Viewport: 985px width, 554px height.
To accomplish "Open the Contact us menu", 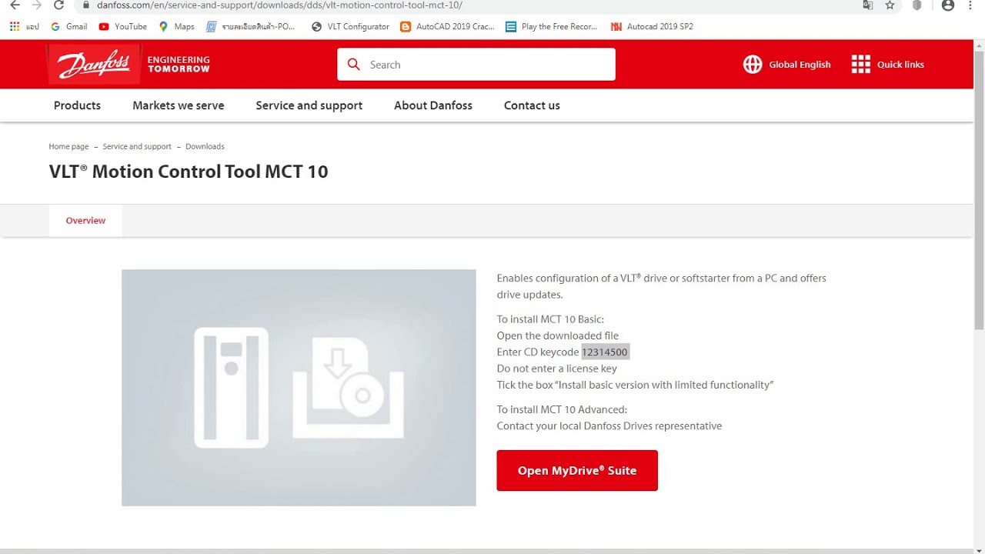I will [x=532, y=105].
